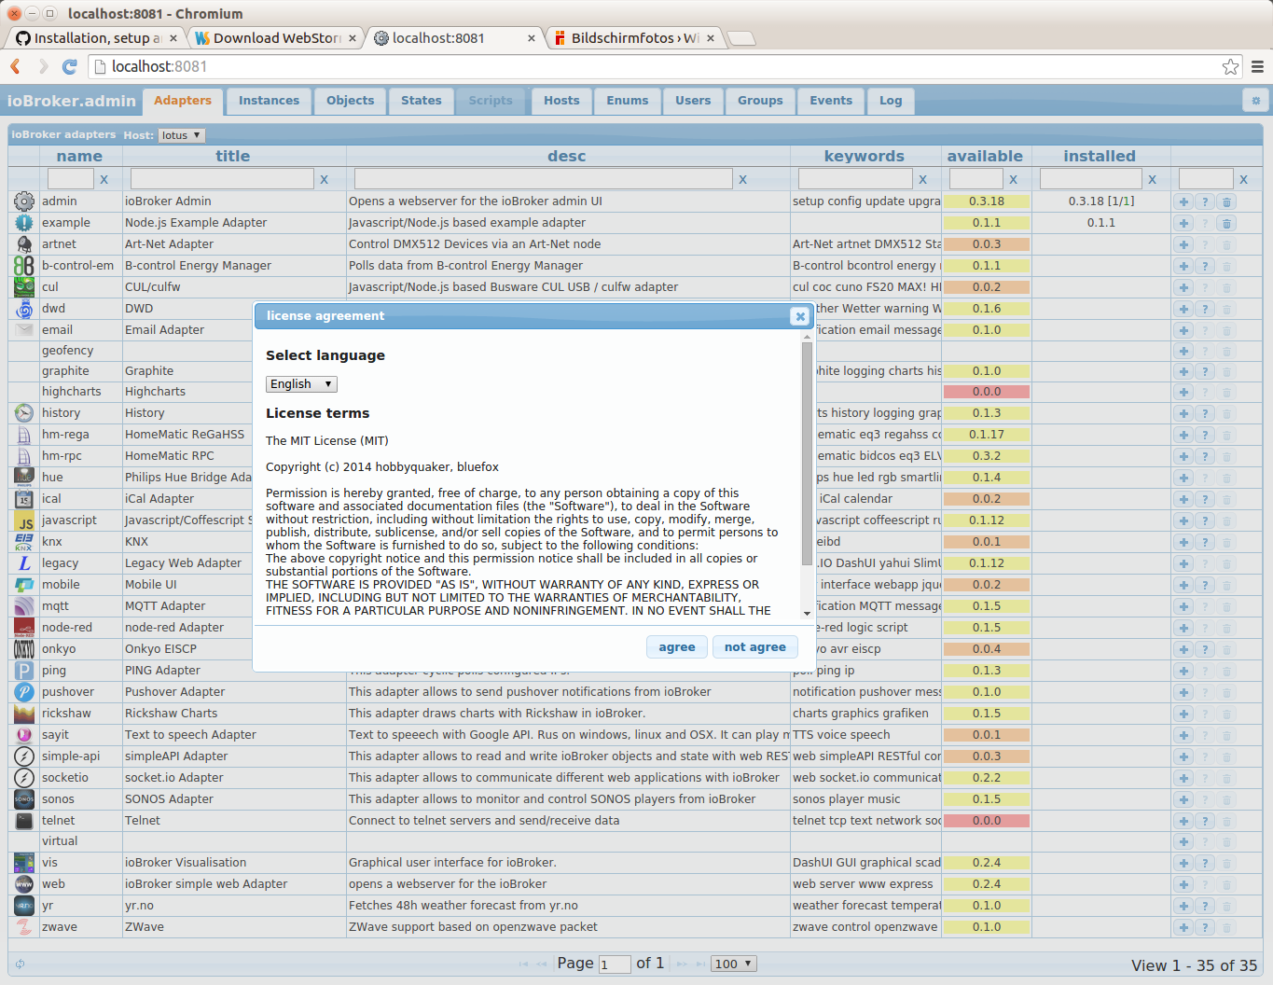Sort by the keywords column header

pyautogui.click(x=865, y=156)
